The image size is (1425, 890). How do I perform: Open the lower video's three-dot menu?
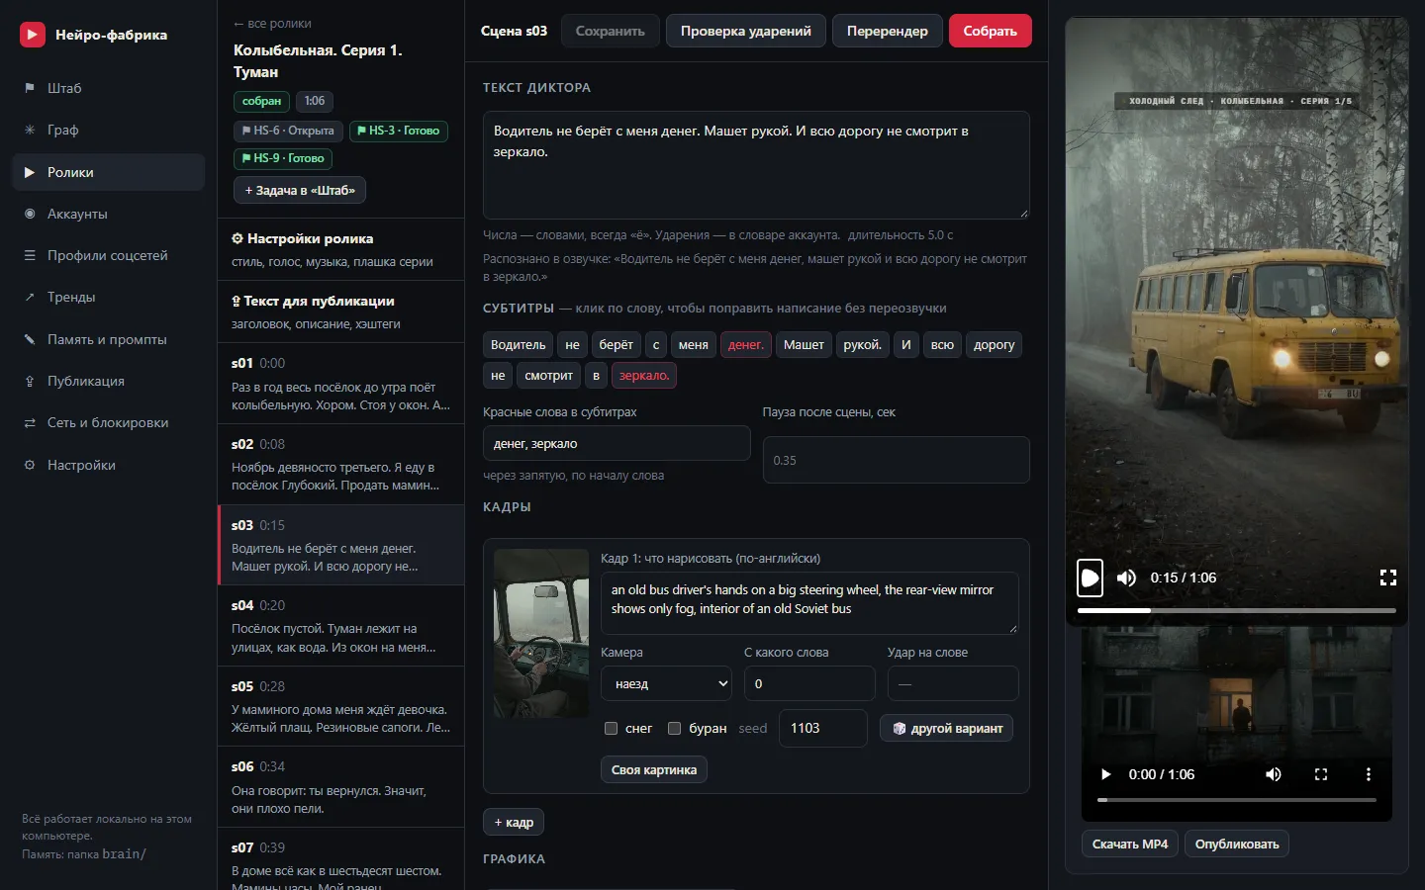[1369, 774]
